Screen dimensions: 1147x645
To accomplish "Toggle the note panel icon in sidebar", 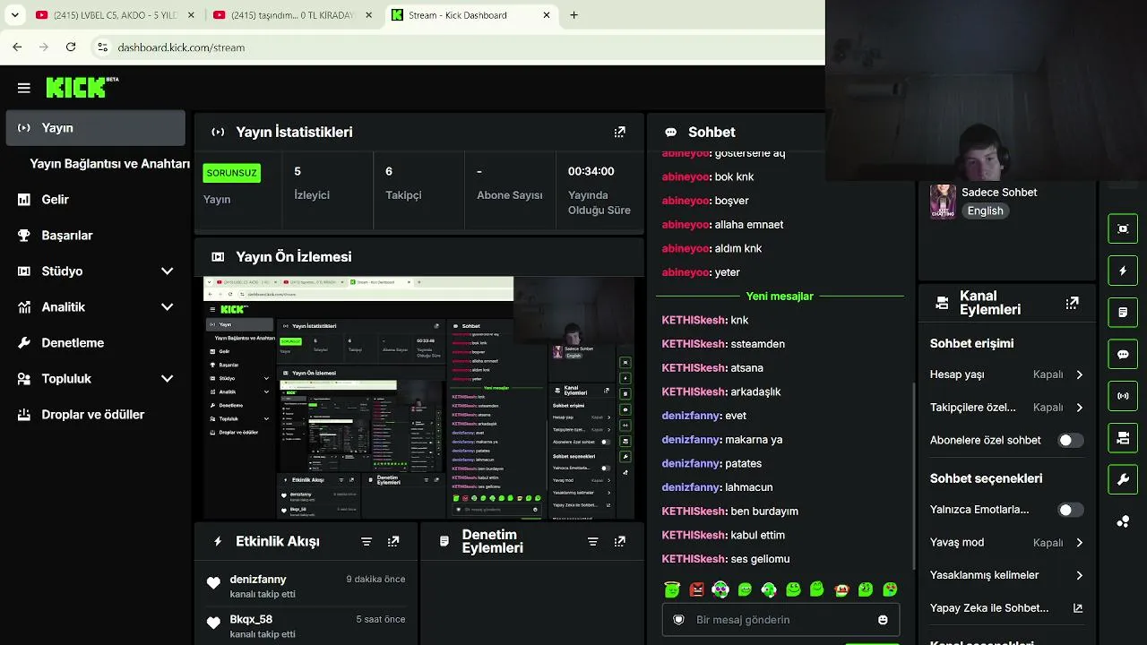I will pyautogui.click(x=1123, y=313).
